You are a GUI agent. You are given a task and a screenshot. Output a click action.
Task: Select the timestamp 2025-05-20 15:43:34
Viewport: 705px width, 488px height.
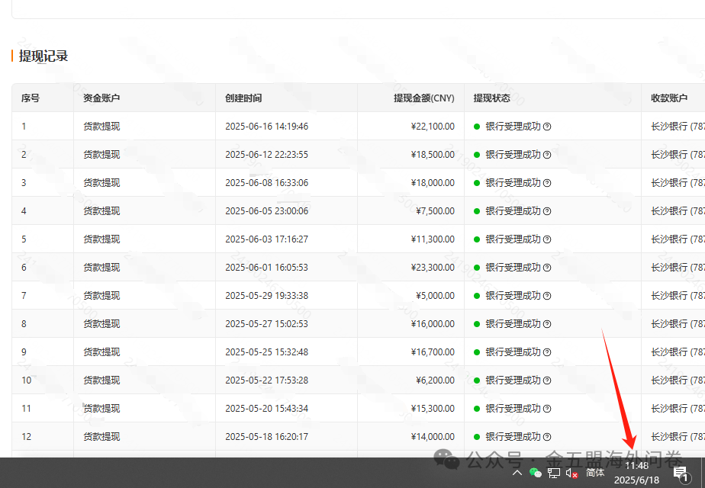266,409
